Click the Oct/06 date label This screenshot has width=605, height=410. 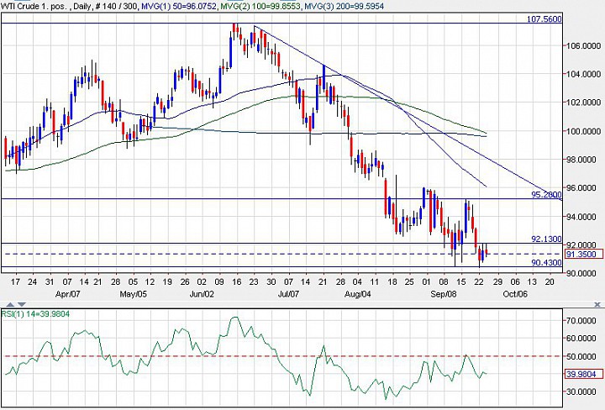[515, 294]
